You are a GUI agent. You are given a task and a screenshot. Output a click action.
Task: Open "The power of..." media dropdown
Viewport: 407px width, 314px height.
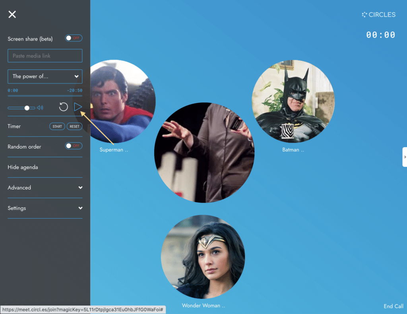[45, 76]
